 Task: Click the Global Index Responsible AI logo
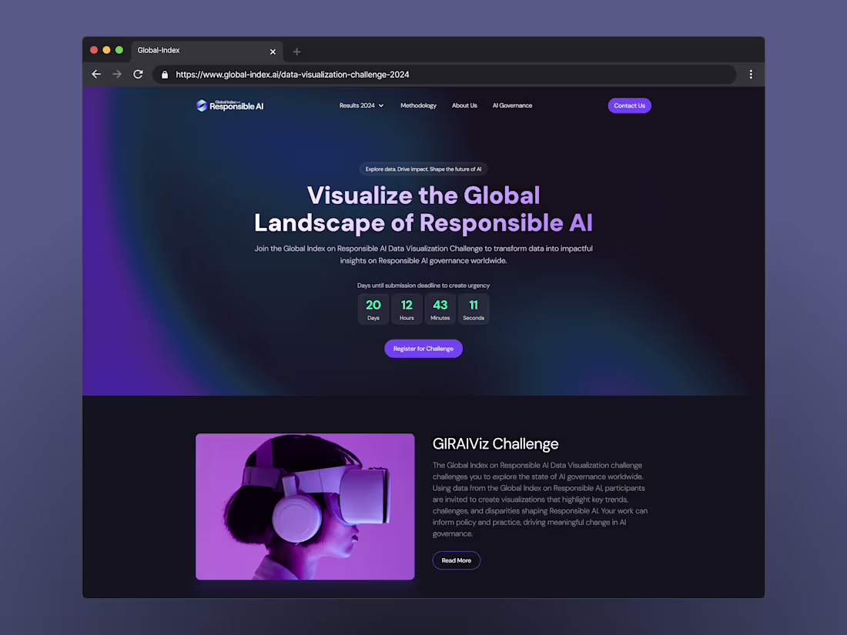[x=229, y=105]
